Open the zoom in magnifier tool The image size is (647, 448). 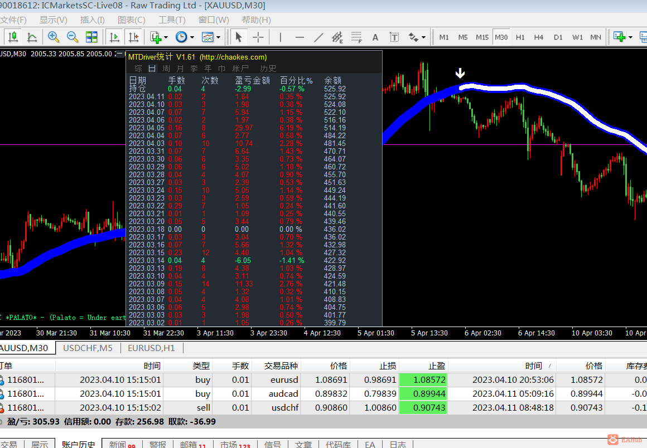click(x=54, y=37)
